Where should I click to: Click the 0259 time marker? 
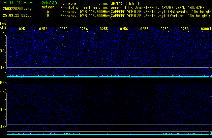click(185, 29)
